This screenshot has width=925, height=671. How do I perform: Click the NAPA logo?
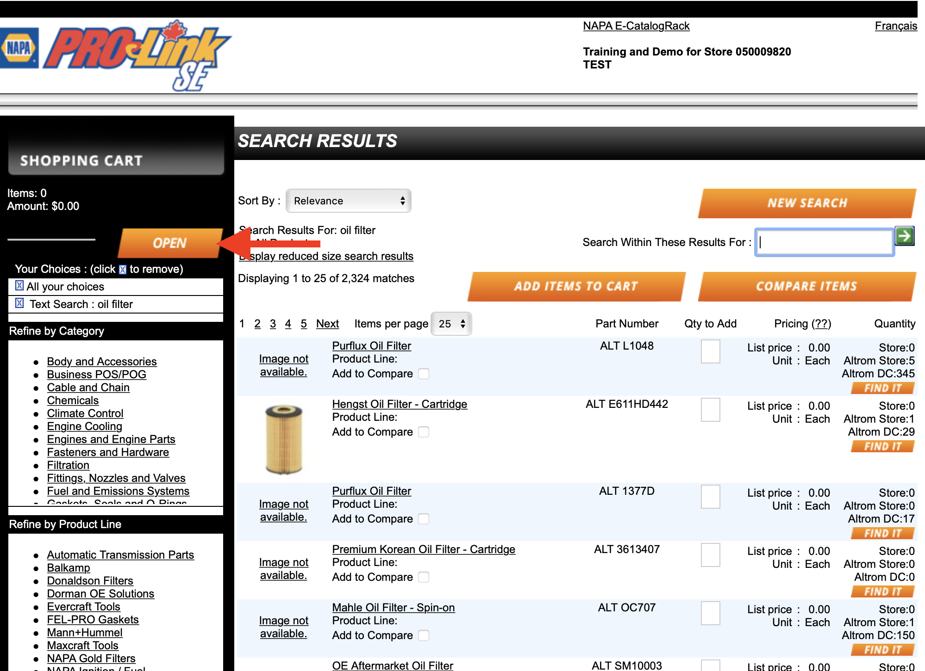coord(20,48)
